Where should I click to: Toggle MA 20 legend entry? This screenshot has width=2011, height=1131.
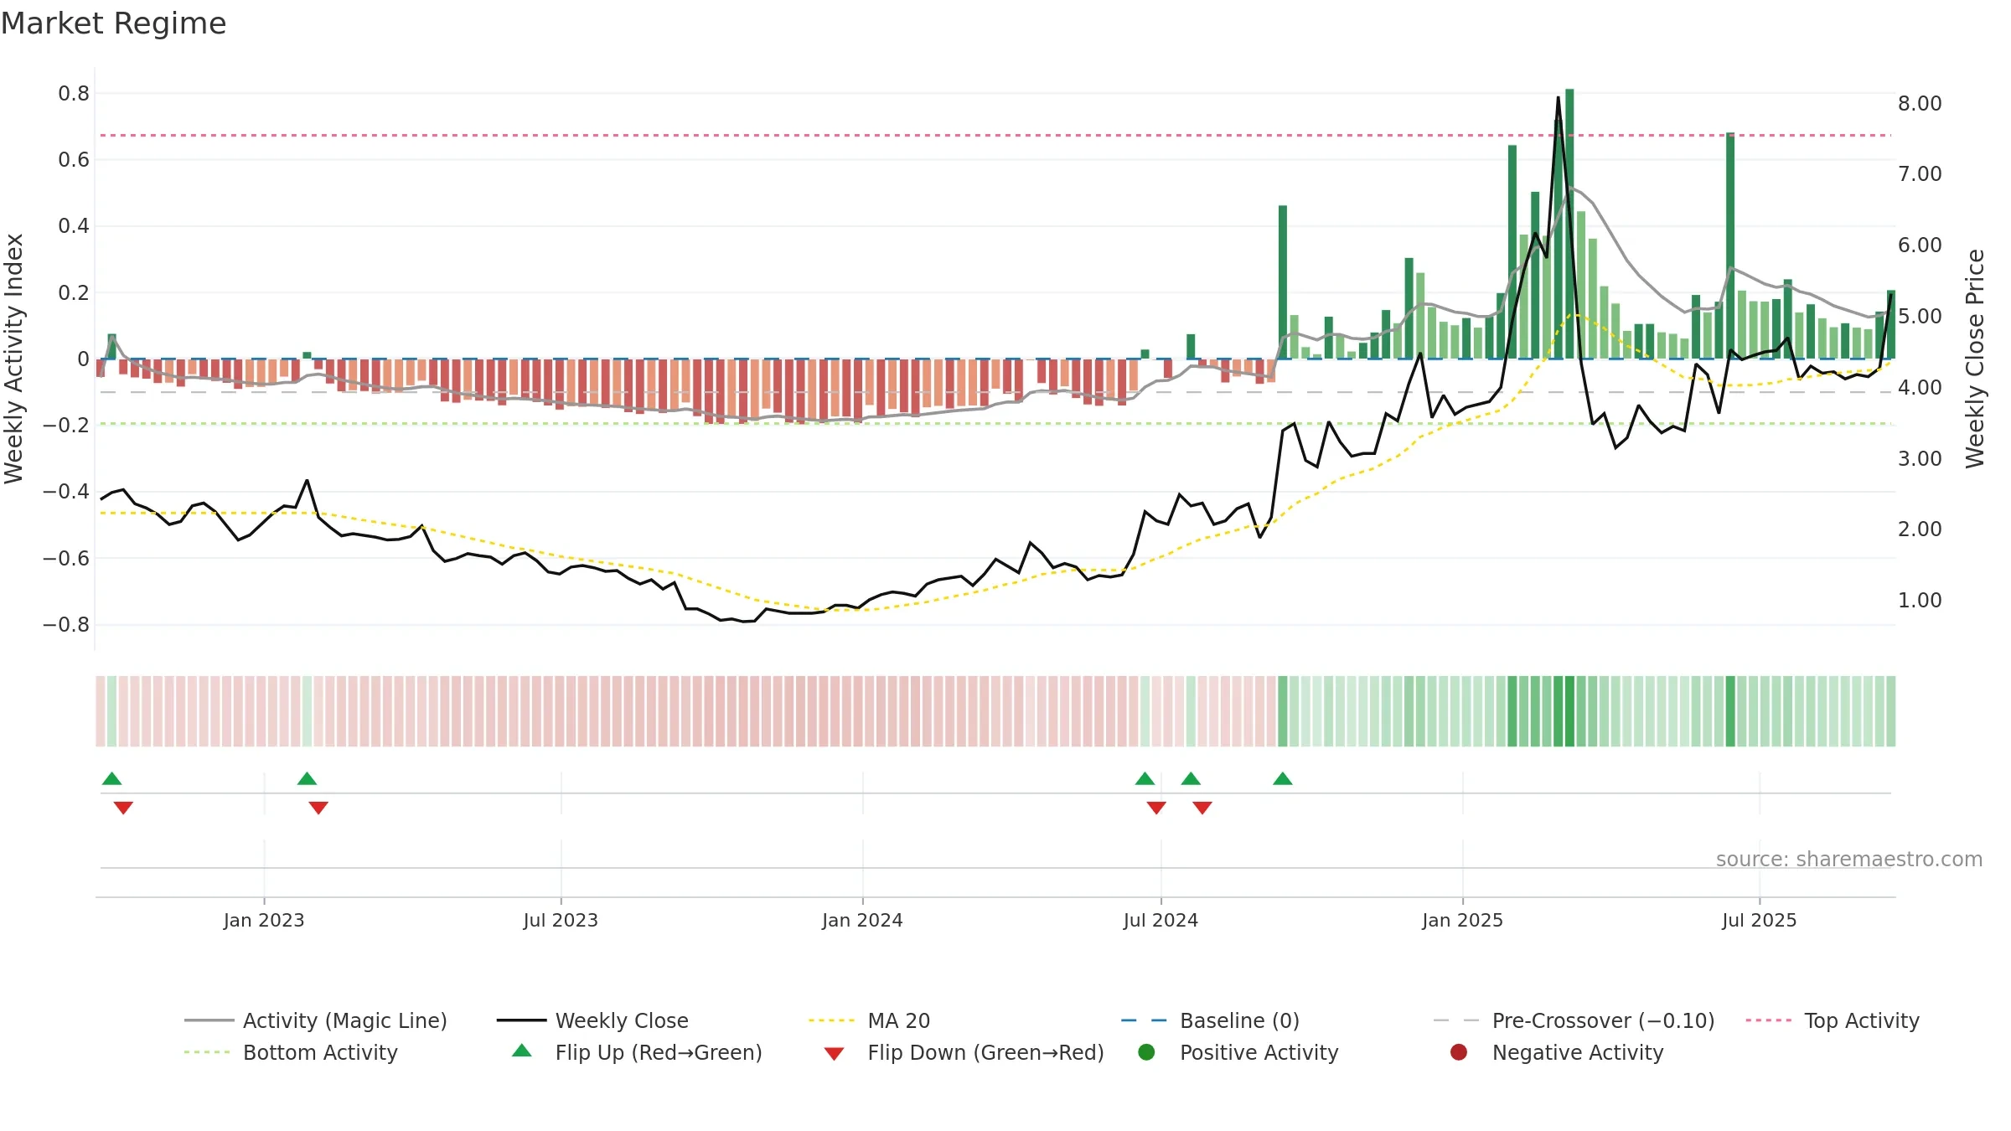point(869,1020)
